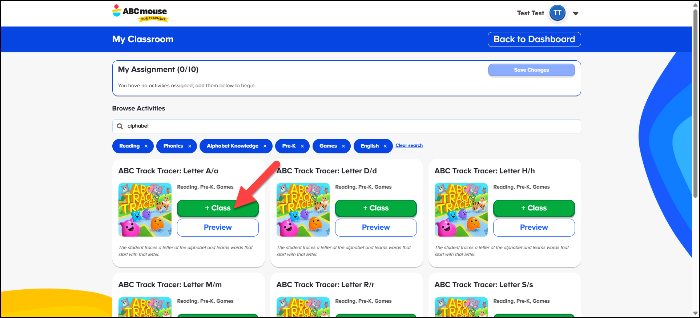Click the Reading filter chip label
700x318 pixels.
tap(129, 146)
